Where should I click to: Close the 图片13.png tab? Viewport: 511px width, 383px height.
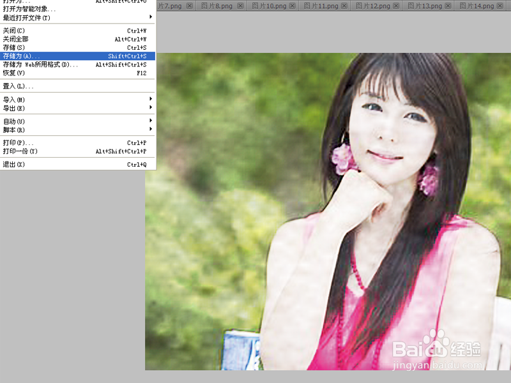tap(448, 6)
